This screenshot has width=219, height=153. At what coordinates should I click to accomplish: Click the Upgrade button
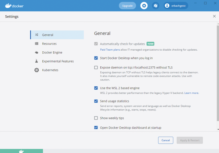(x=127, y=6)
